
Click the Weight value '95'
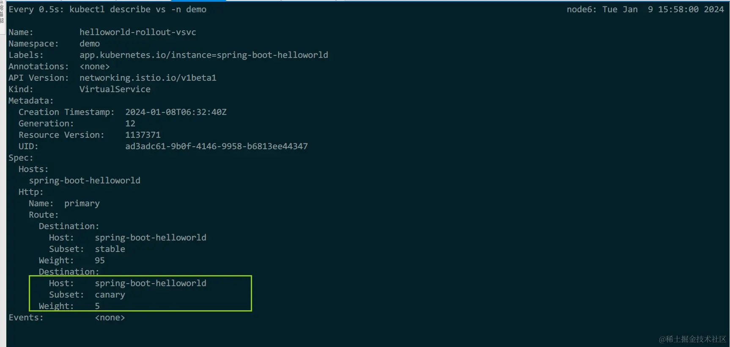[100, 260]
